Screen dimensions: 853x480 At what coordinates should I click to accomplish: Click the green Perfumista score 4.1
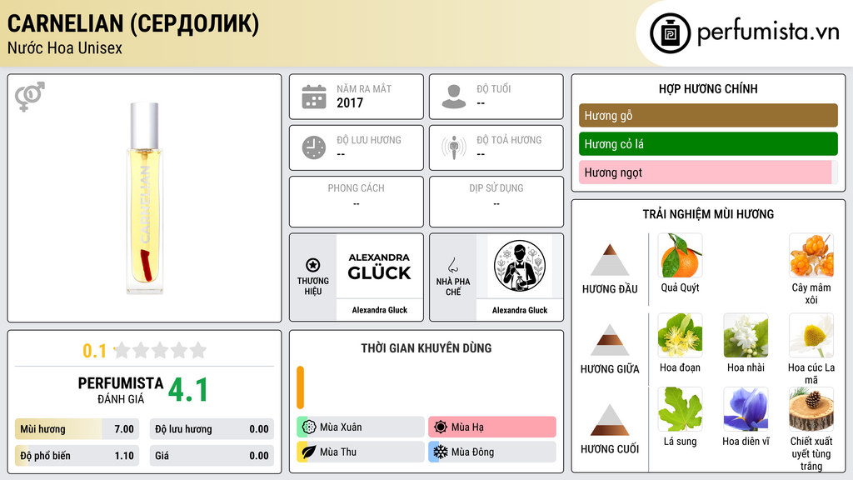pos(188,390)
